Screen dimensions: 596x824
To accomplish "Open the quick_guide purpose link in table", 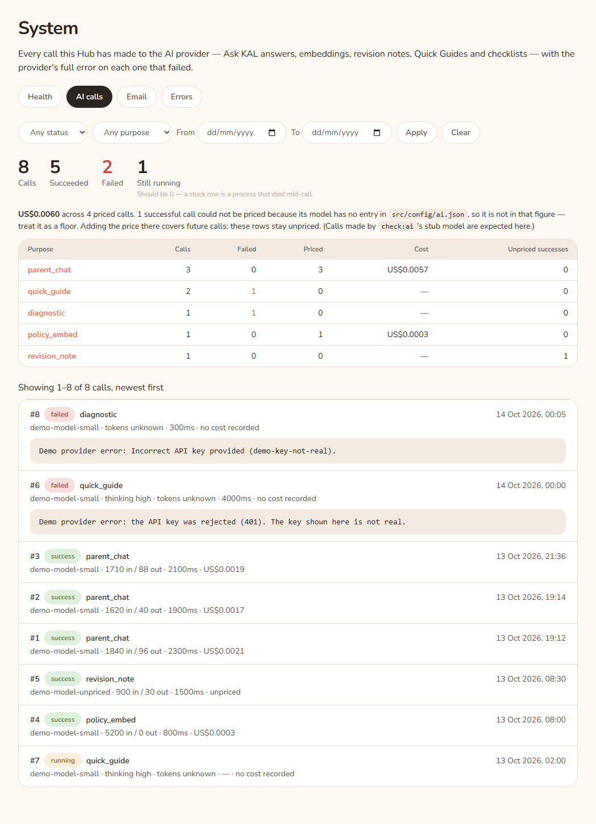I will (x=49, y=292).
